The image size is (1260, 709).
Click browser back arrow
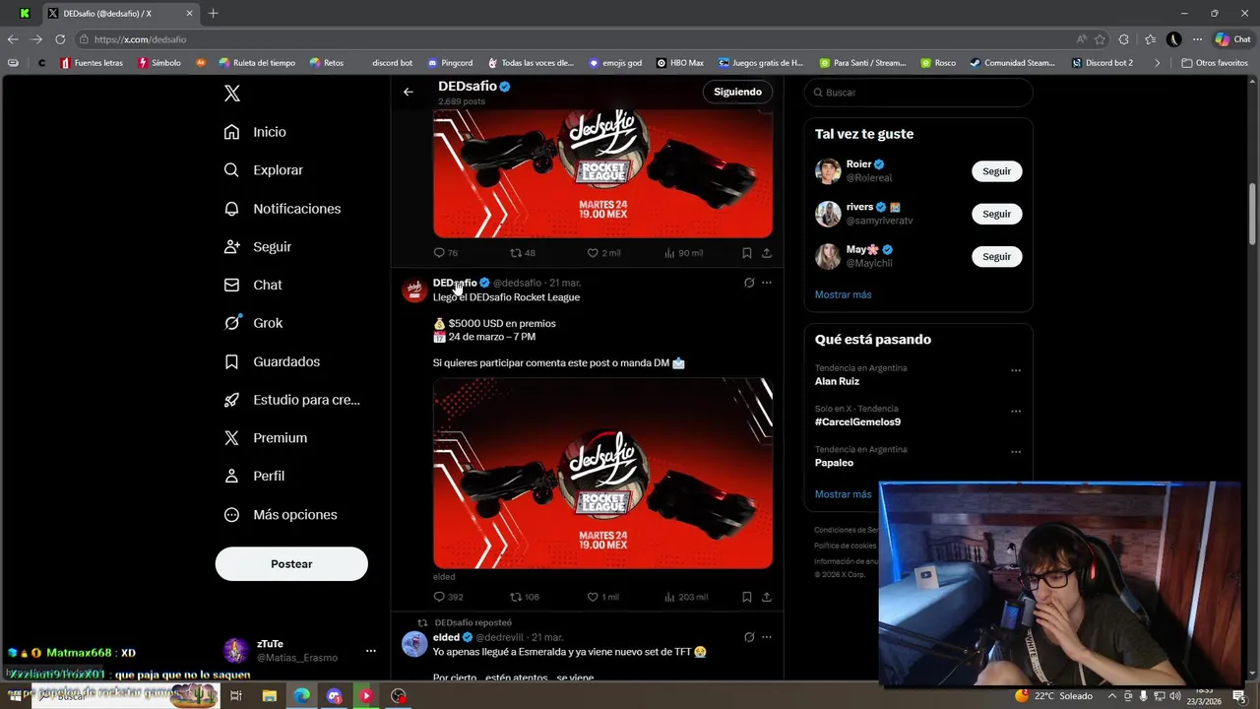click(x=13, y=39)
